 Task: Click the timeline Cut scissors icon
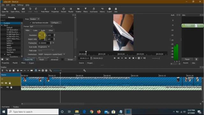click(x=7, y=71)
